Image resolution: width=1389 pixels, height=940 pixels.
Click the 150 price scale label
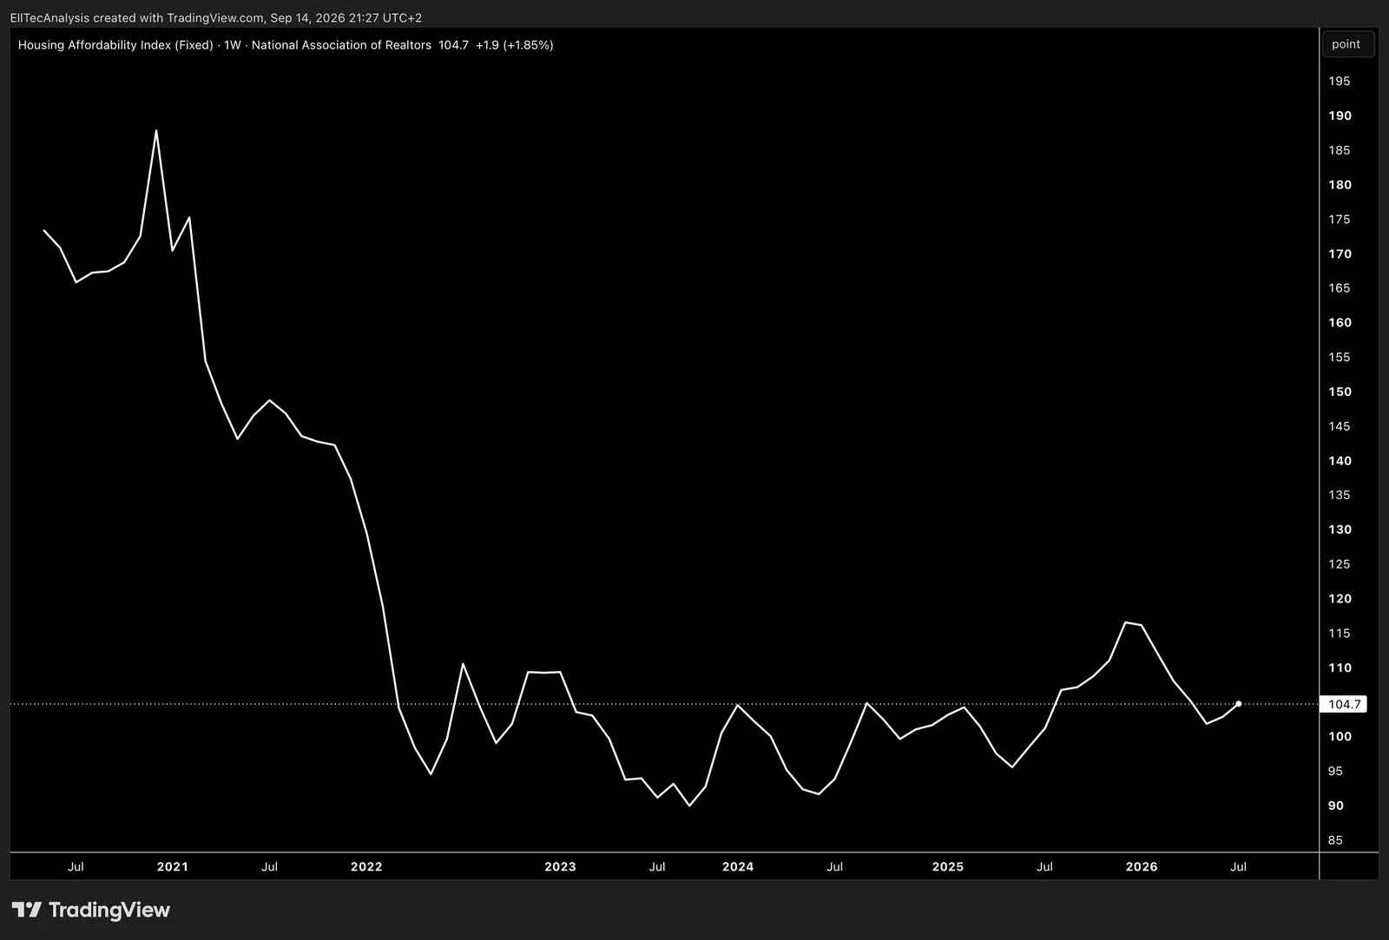click(1340, 391)
